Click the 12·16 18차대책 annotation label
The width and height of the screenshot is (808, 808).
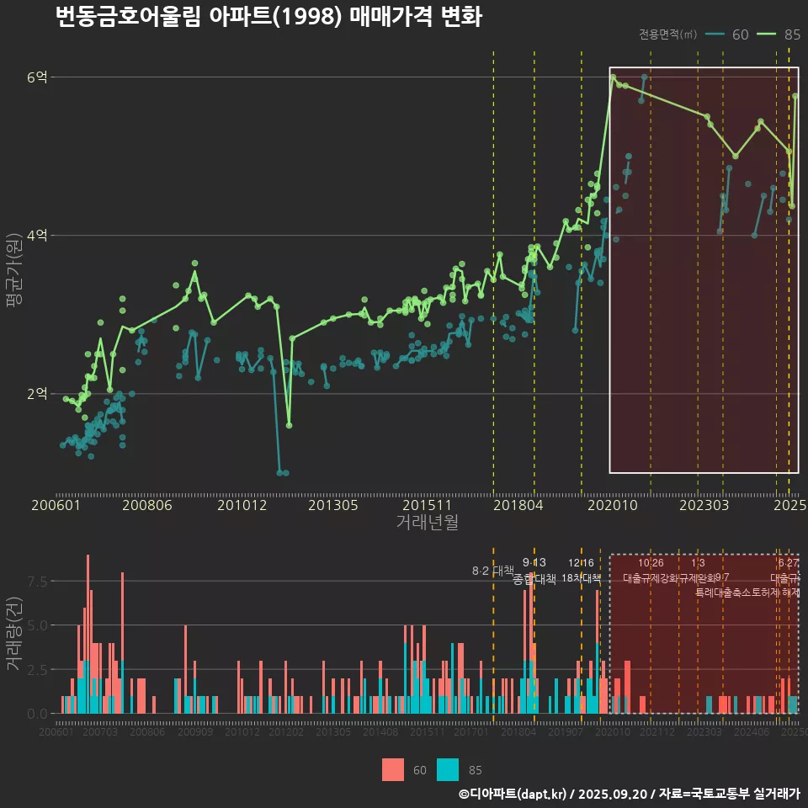tap(581, 571)
